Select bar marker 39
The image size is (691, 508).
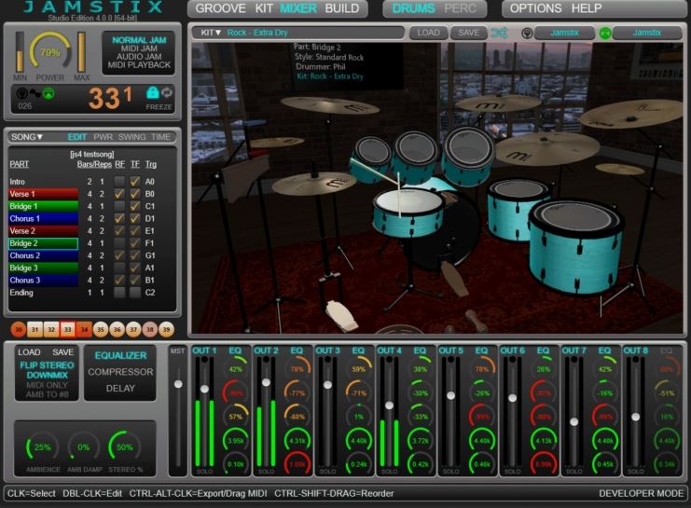click(x=166, y=329)
